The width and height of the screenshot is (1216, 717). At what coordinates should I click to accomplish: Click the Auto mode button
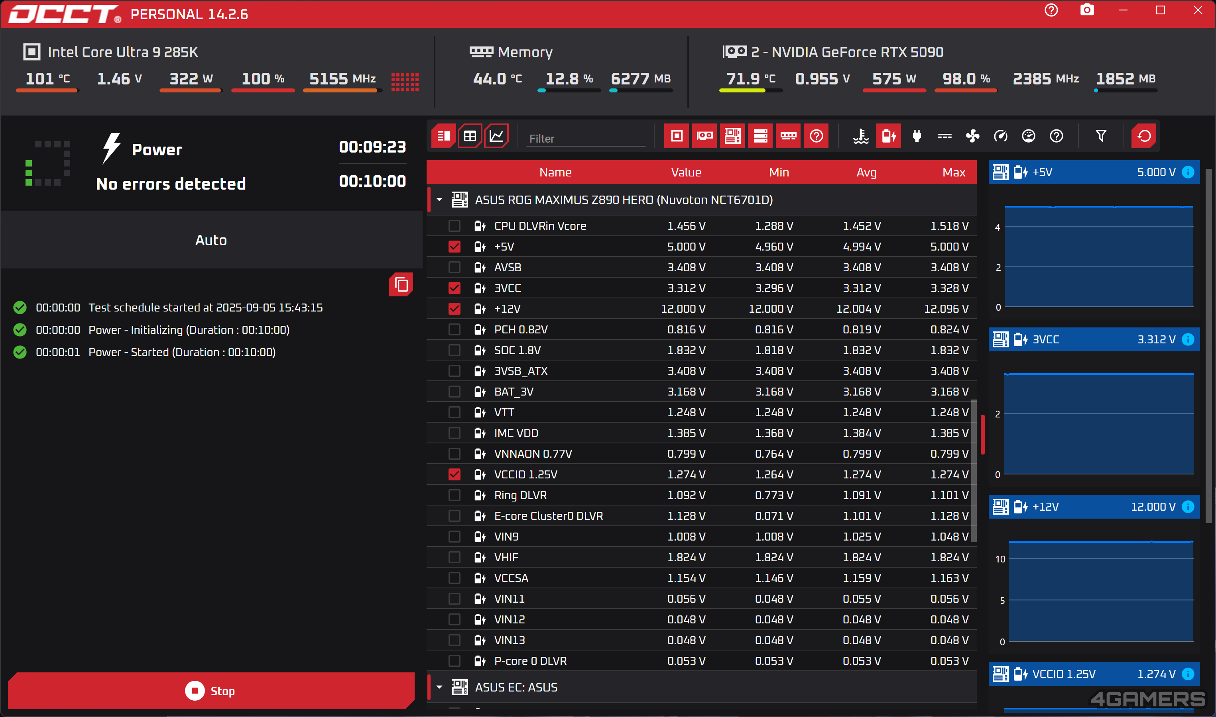click(211, 240)
